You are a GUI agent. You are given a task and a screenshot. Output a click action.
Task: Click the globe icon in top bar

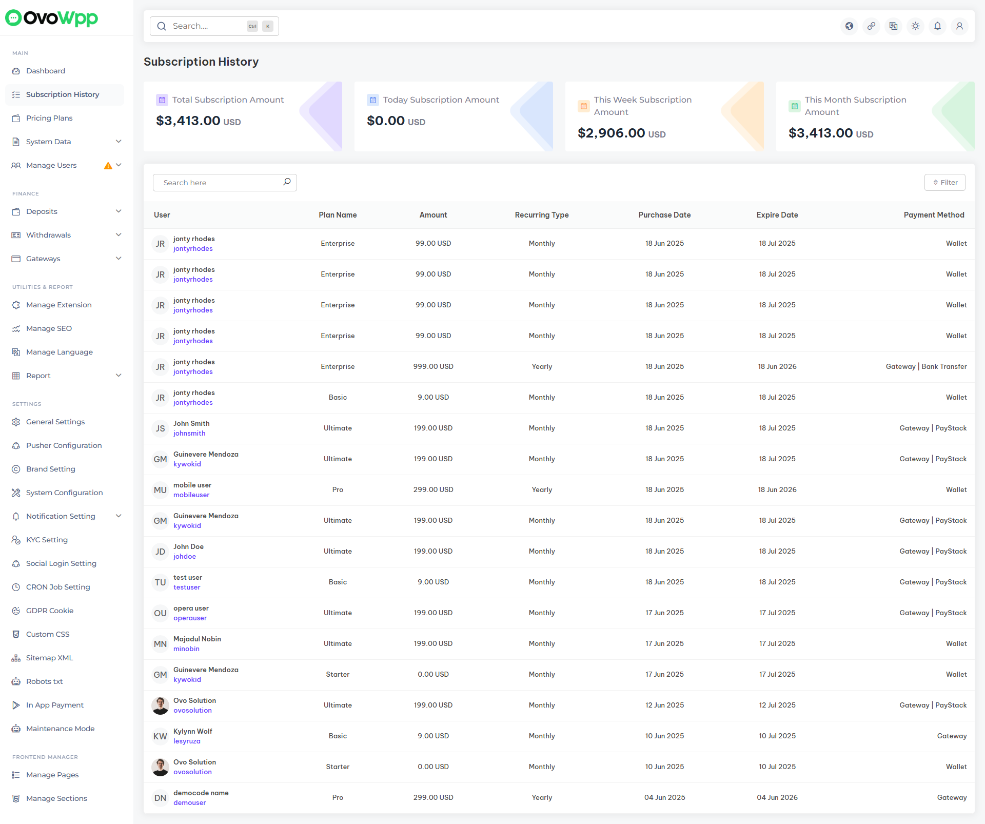(849, 26)
